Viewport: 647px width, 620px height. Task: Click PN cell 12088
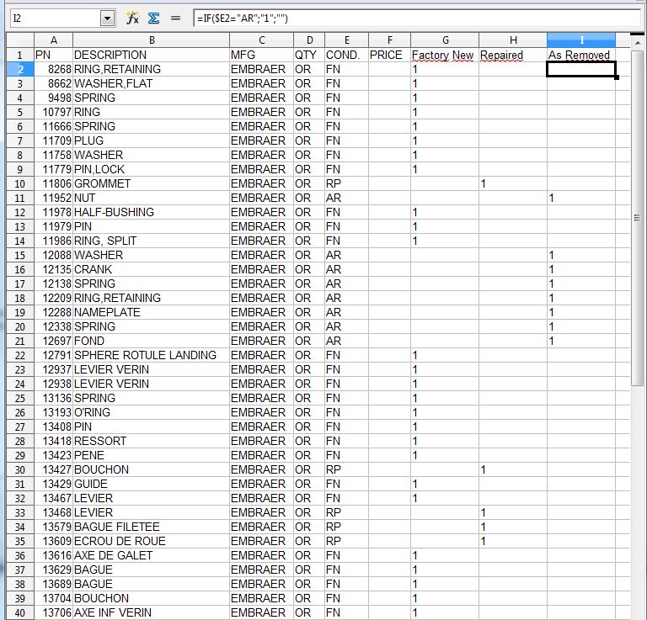(53, 256)
